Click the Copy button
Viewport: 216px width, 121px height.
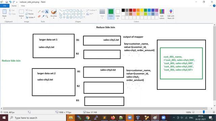[12, 14]
